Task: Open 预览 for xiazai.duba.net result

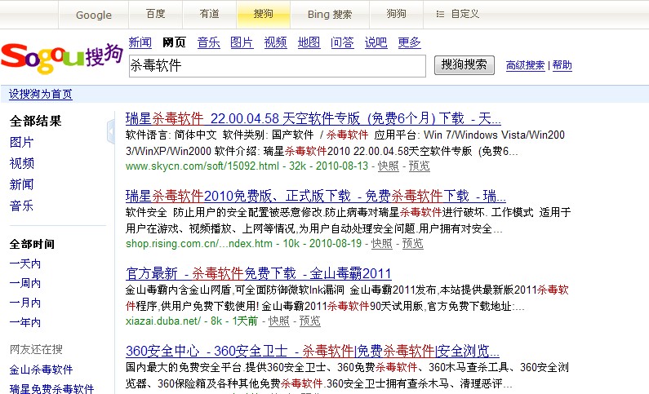Action: click(x=309, y=321)
